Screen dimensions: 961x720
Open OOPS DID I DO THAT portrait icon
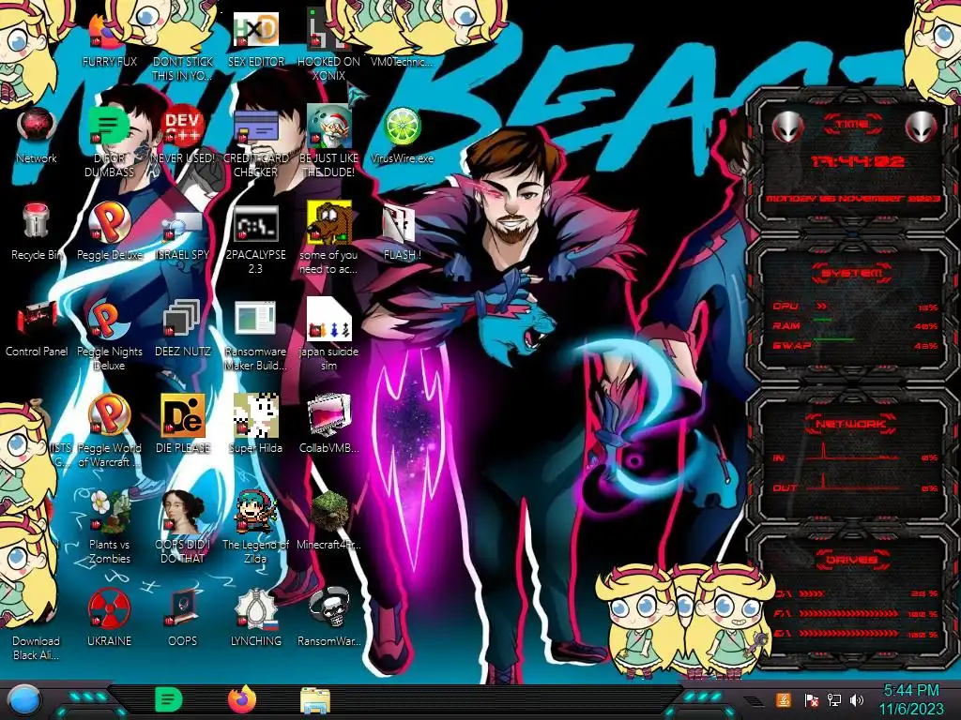pos(183,528)
